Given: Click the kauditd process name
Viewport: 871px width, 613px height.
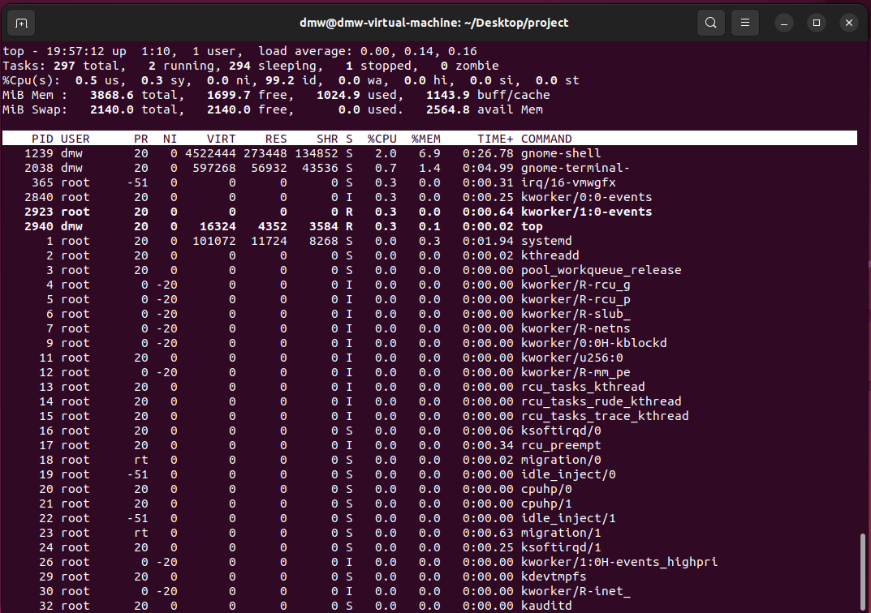Looking at the screenshot, I should [x=546, y=606].
